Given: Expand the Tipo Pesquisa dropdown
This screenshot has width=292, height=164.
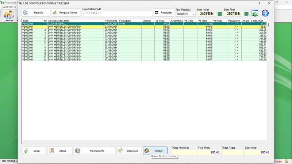Looking at the screenshot, I should pos(193,14).
